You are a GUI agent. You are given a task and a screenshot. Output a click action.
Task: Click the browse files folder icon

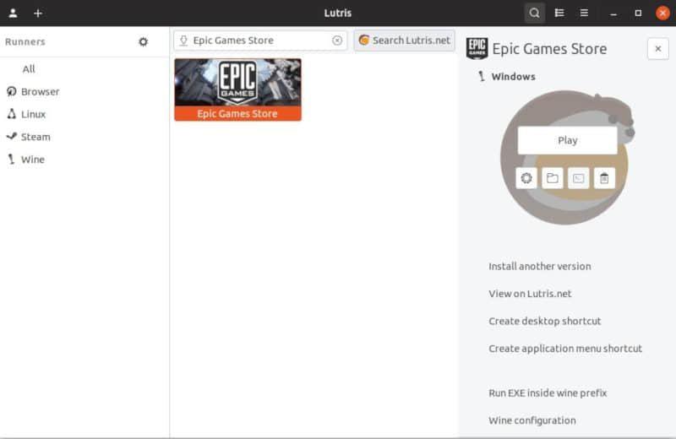click(x=552, y=178)
